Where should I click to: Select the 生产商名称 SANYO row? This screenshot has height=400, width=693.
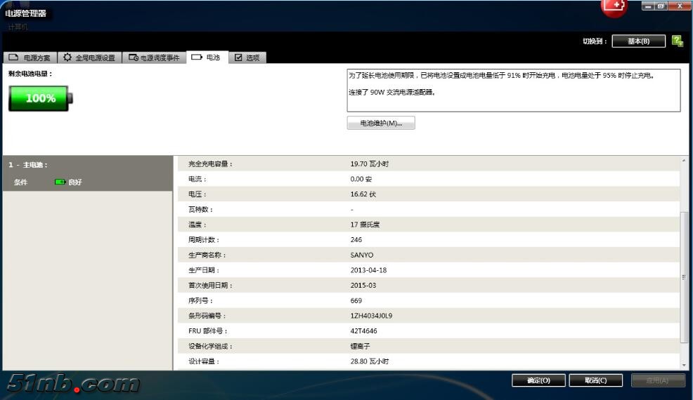point(429,255)
